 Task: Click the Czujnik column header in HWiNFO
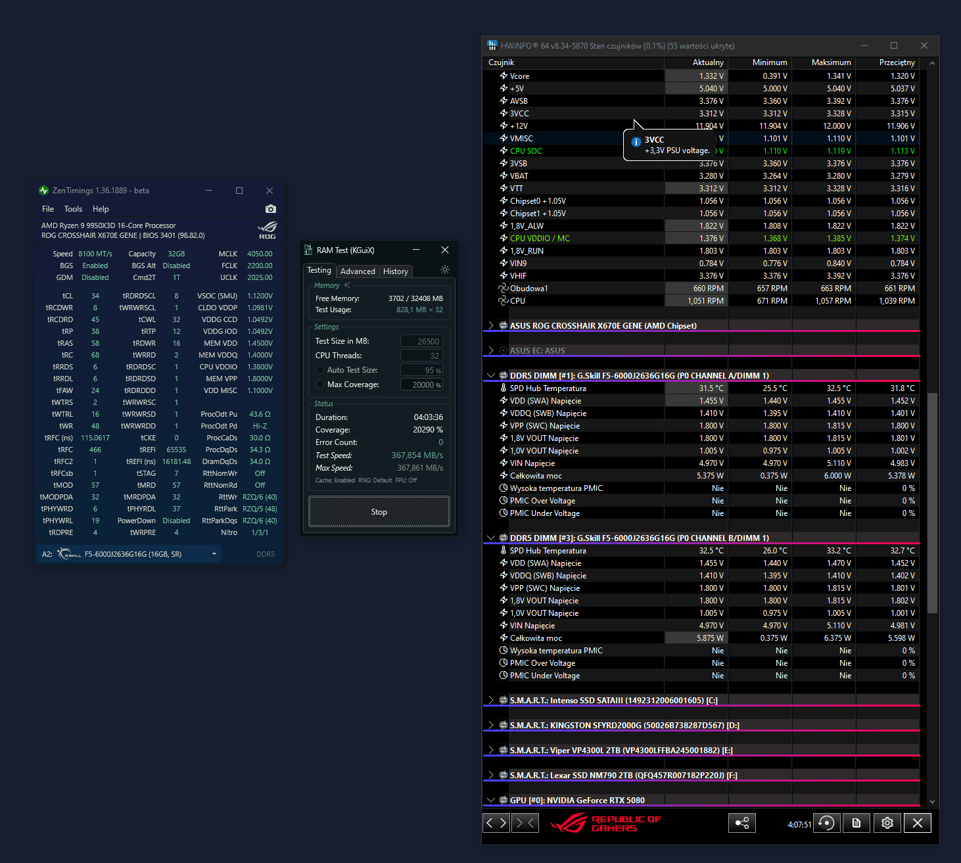click(x=573, y=62)
